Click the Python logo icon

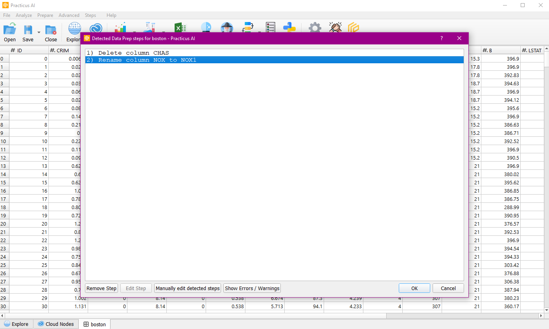(289, 28)
